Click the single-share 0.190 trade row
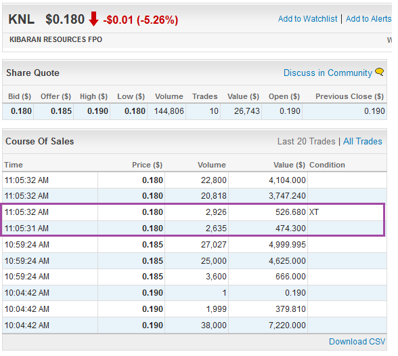 [194, 293]
